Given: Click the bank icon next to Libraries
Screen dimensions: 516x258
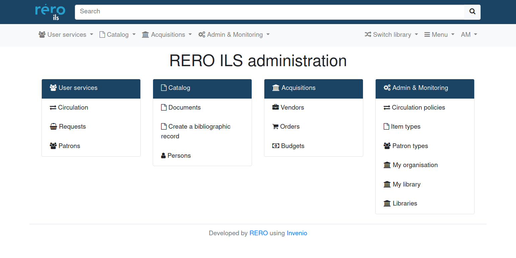Looking at the screenshot, I should pos(387,203).
